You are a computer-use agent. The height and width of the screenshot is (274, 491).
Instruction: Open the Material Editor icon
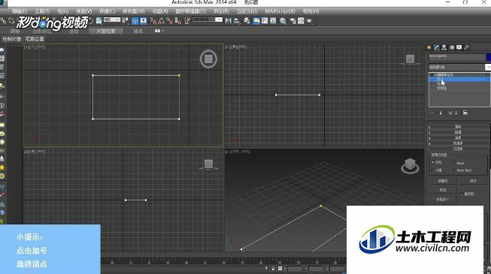click(x=283, y=21)
